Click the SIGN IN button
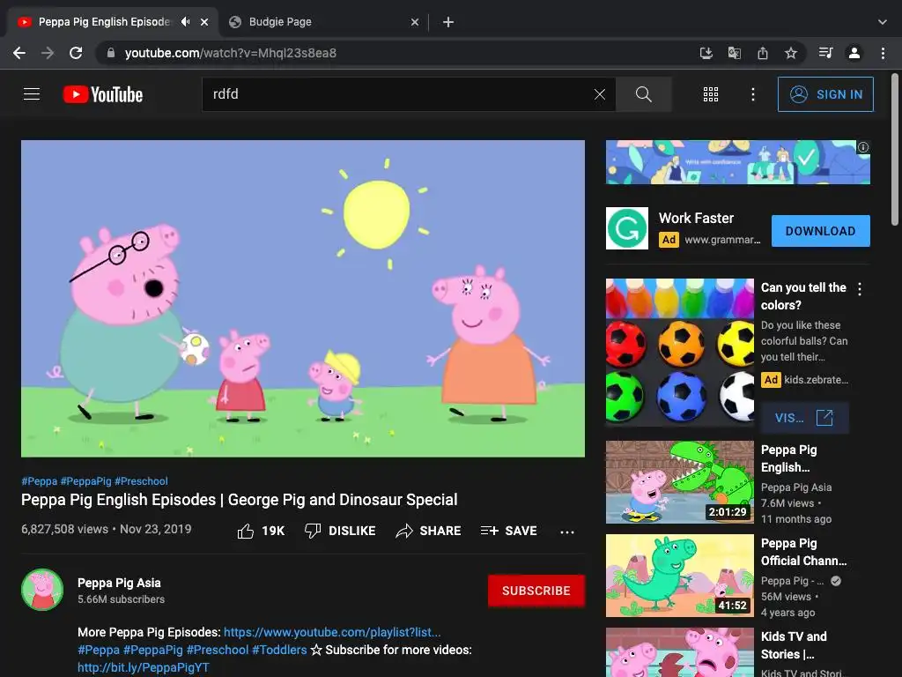 (825, 94)
